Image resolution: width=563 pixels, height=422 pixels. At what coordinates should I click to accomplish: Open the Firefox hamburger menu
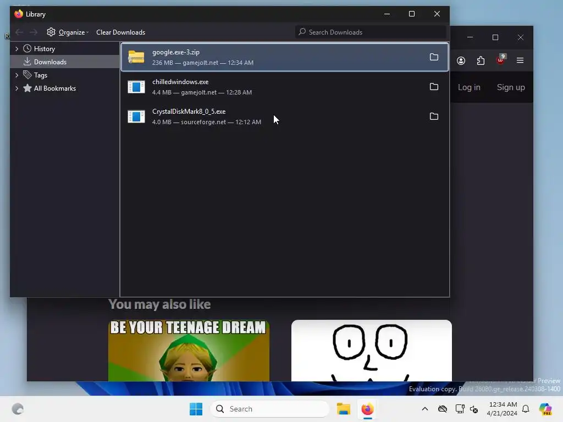520,60
